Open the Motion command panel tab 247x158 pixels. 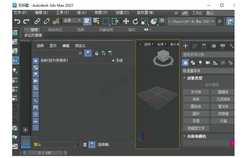click(213, 46)
